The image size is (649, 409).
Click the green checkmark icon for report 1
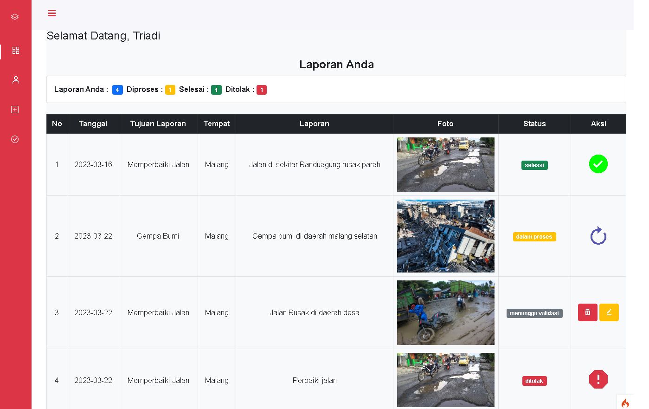[x=598, y=164]
